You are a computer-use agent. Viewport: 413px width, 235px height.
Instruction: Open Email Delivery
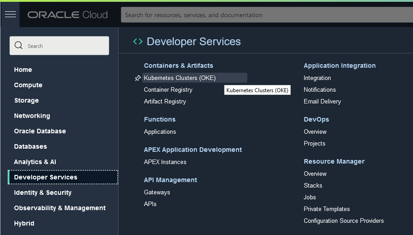pos(322,102)
